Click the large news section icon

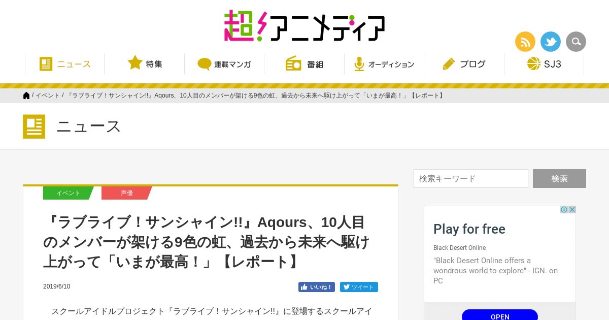34,126
